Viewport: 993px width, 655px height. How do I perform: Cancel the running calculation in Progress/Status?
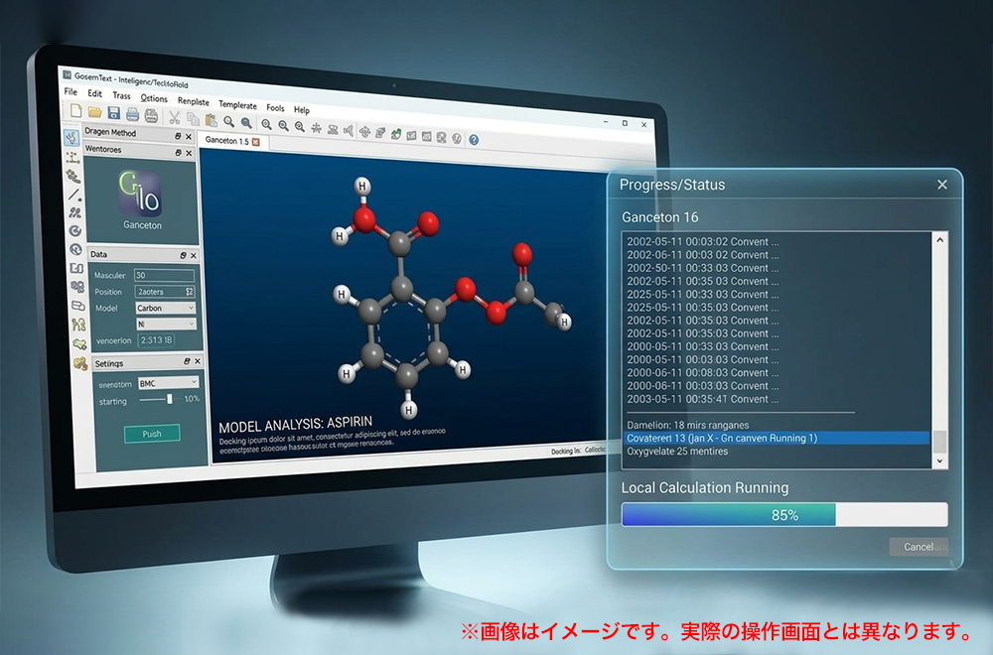tap(919, 547)
